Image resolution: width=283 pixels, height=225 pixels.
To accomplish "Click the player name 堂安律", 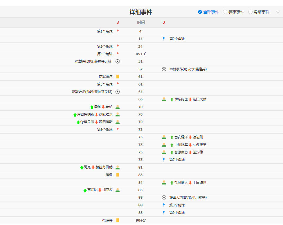I will point(198,152).
